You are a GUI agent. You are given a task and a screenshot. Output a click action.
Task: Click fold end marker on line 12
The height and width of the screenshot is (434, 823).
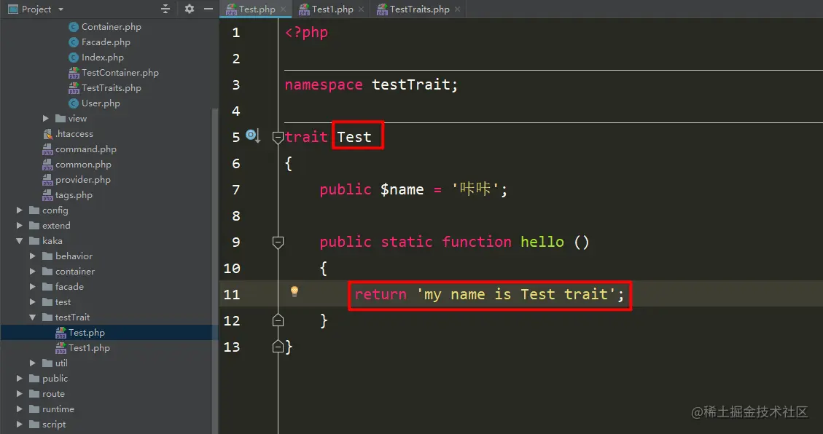tap(278, 320)
